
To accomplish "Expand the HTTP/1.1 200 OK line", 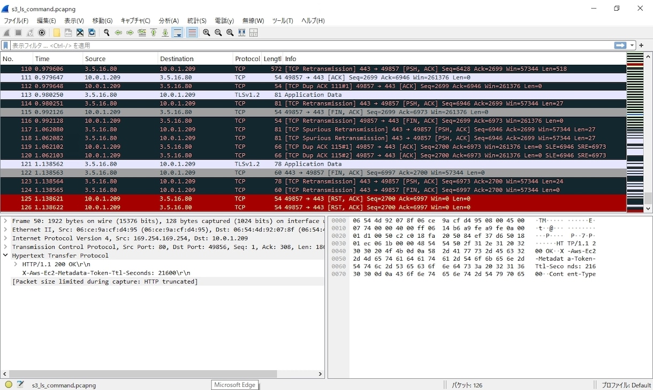I will pyautogui.click(x=16, y=264).
